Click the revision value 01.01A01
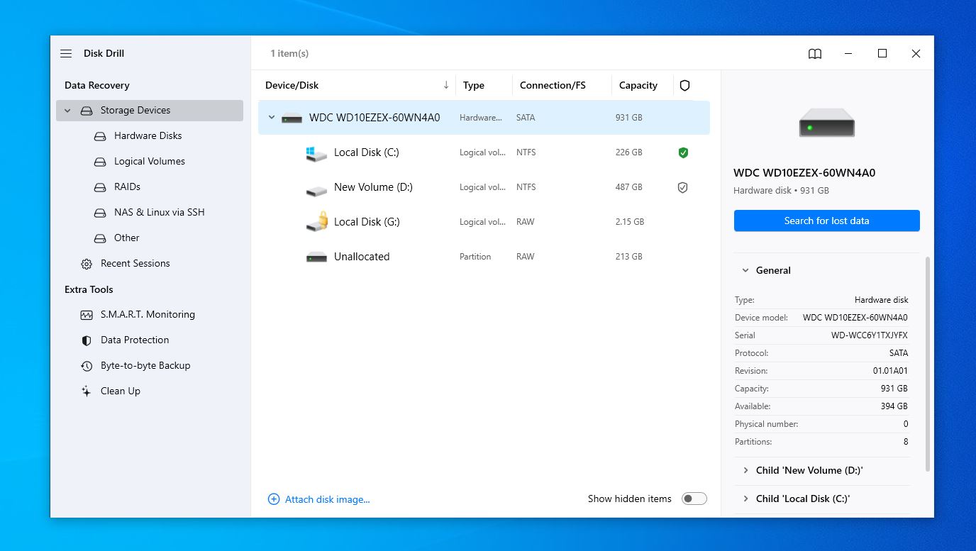 (890, 371)
